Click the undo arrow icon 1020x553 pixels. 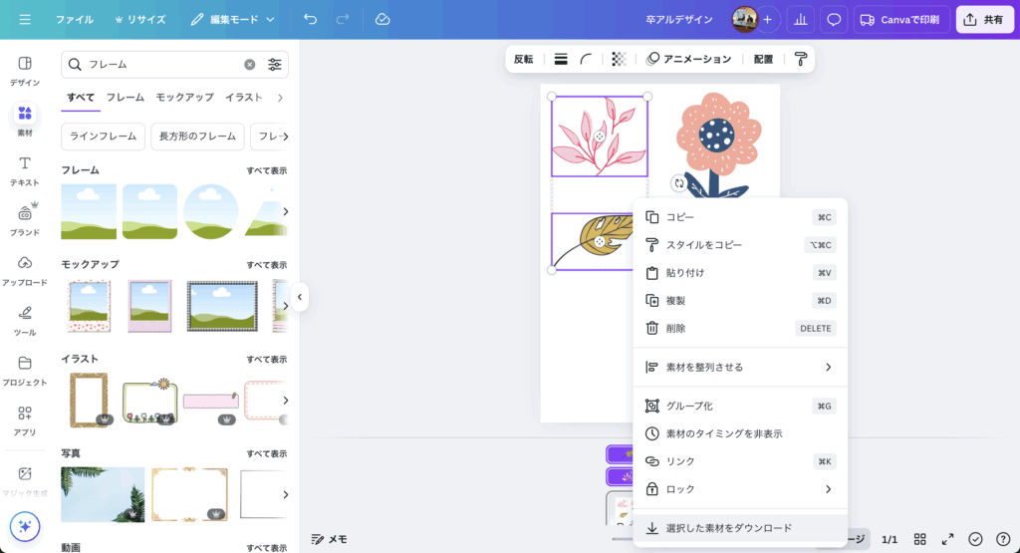[x=311, y=19]
